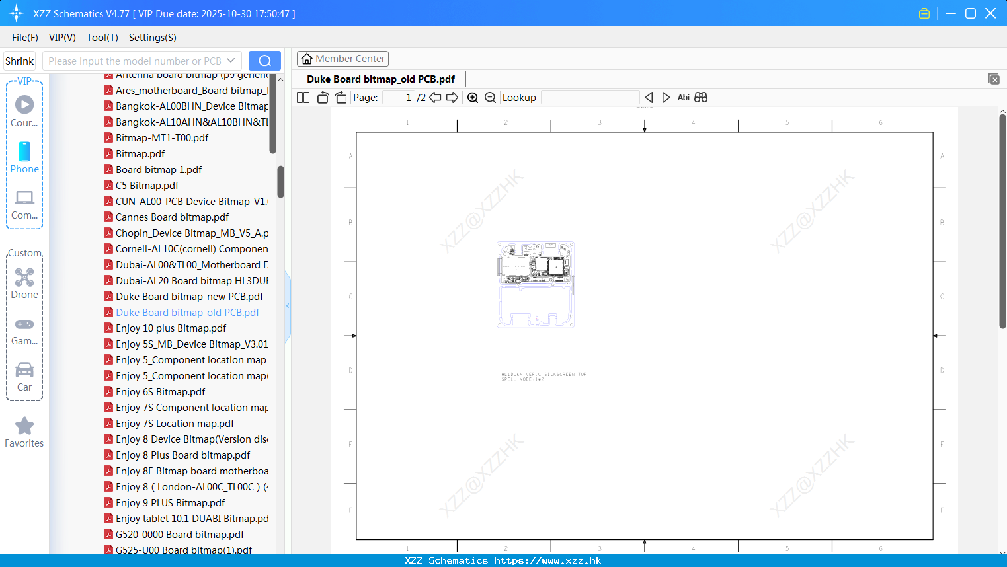Open Enjoy 8 Plus Board bitmap.pdf
The width and height of the screenshot is (1007, 567).
[x=177, y=455]
